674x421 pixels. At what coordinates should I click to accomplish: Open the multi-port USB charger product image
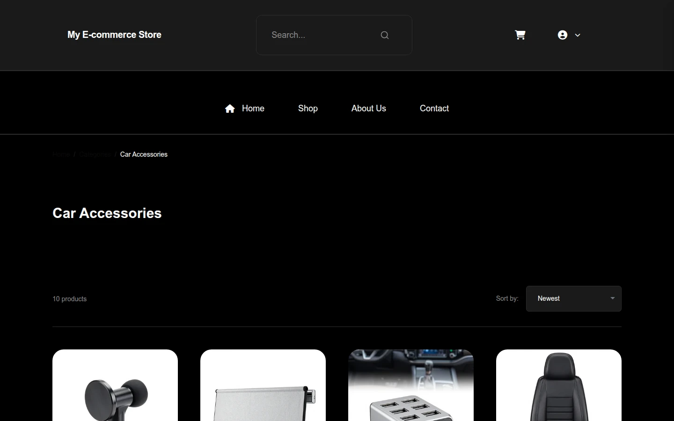point(411,385)
